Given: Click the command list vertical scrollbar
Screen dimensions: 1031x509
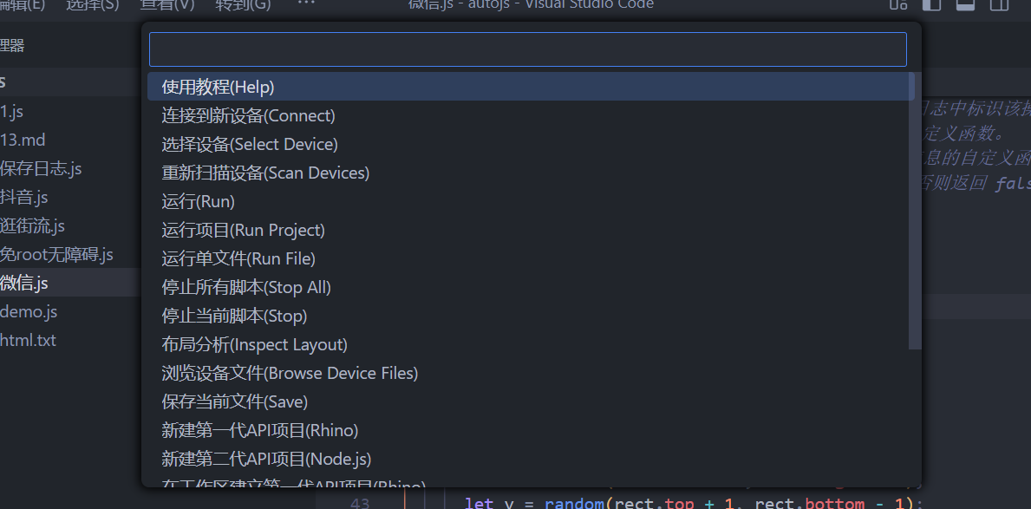Looking at the screenshot, I should coord(915,211).
